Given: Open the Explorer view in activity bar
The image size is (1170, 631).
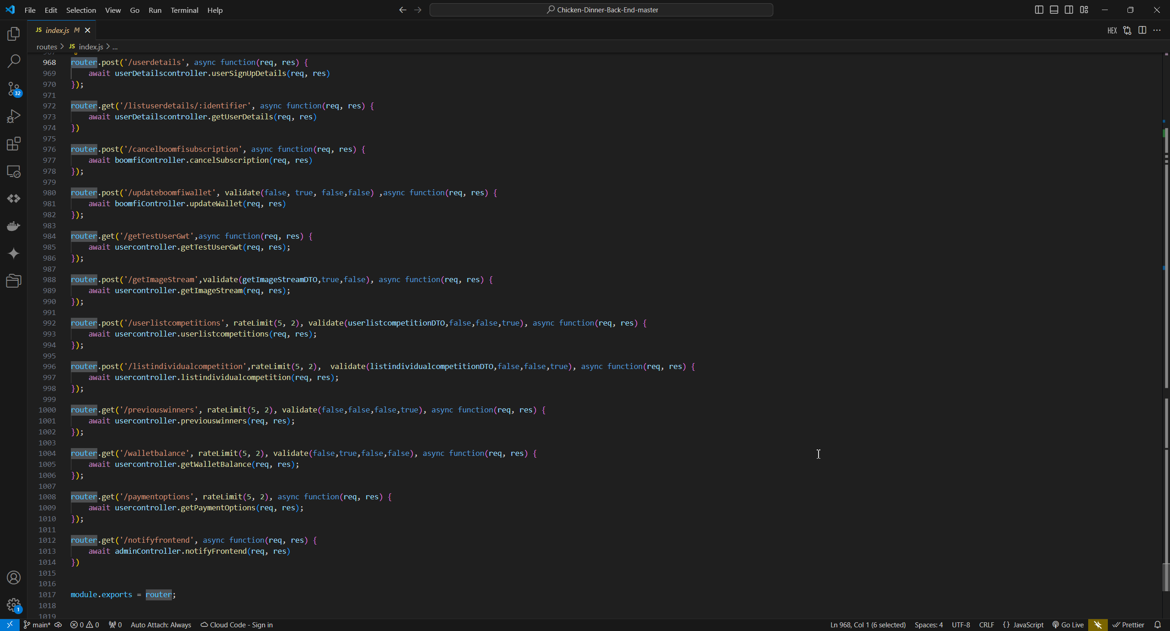Looking at the screenshot, I should coord(14,34).
